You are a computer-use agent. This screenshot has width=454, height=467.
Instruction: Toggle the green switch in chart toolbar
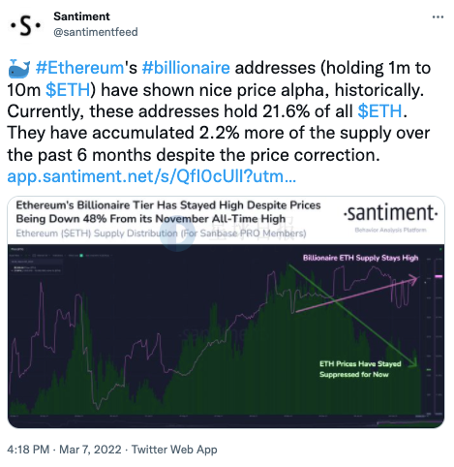click(x=81, y=256)
